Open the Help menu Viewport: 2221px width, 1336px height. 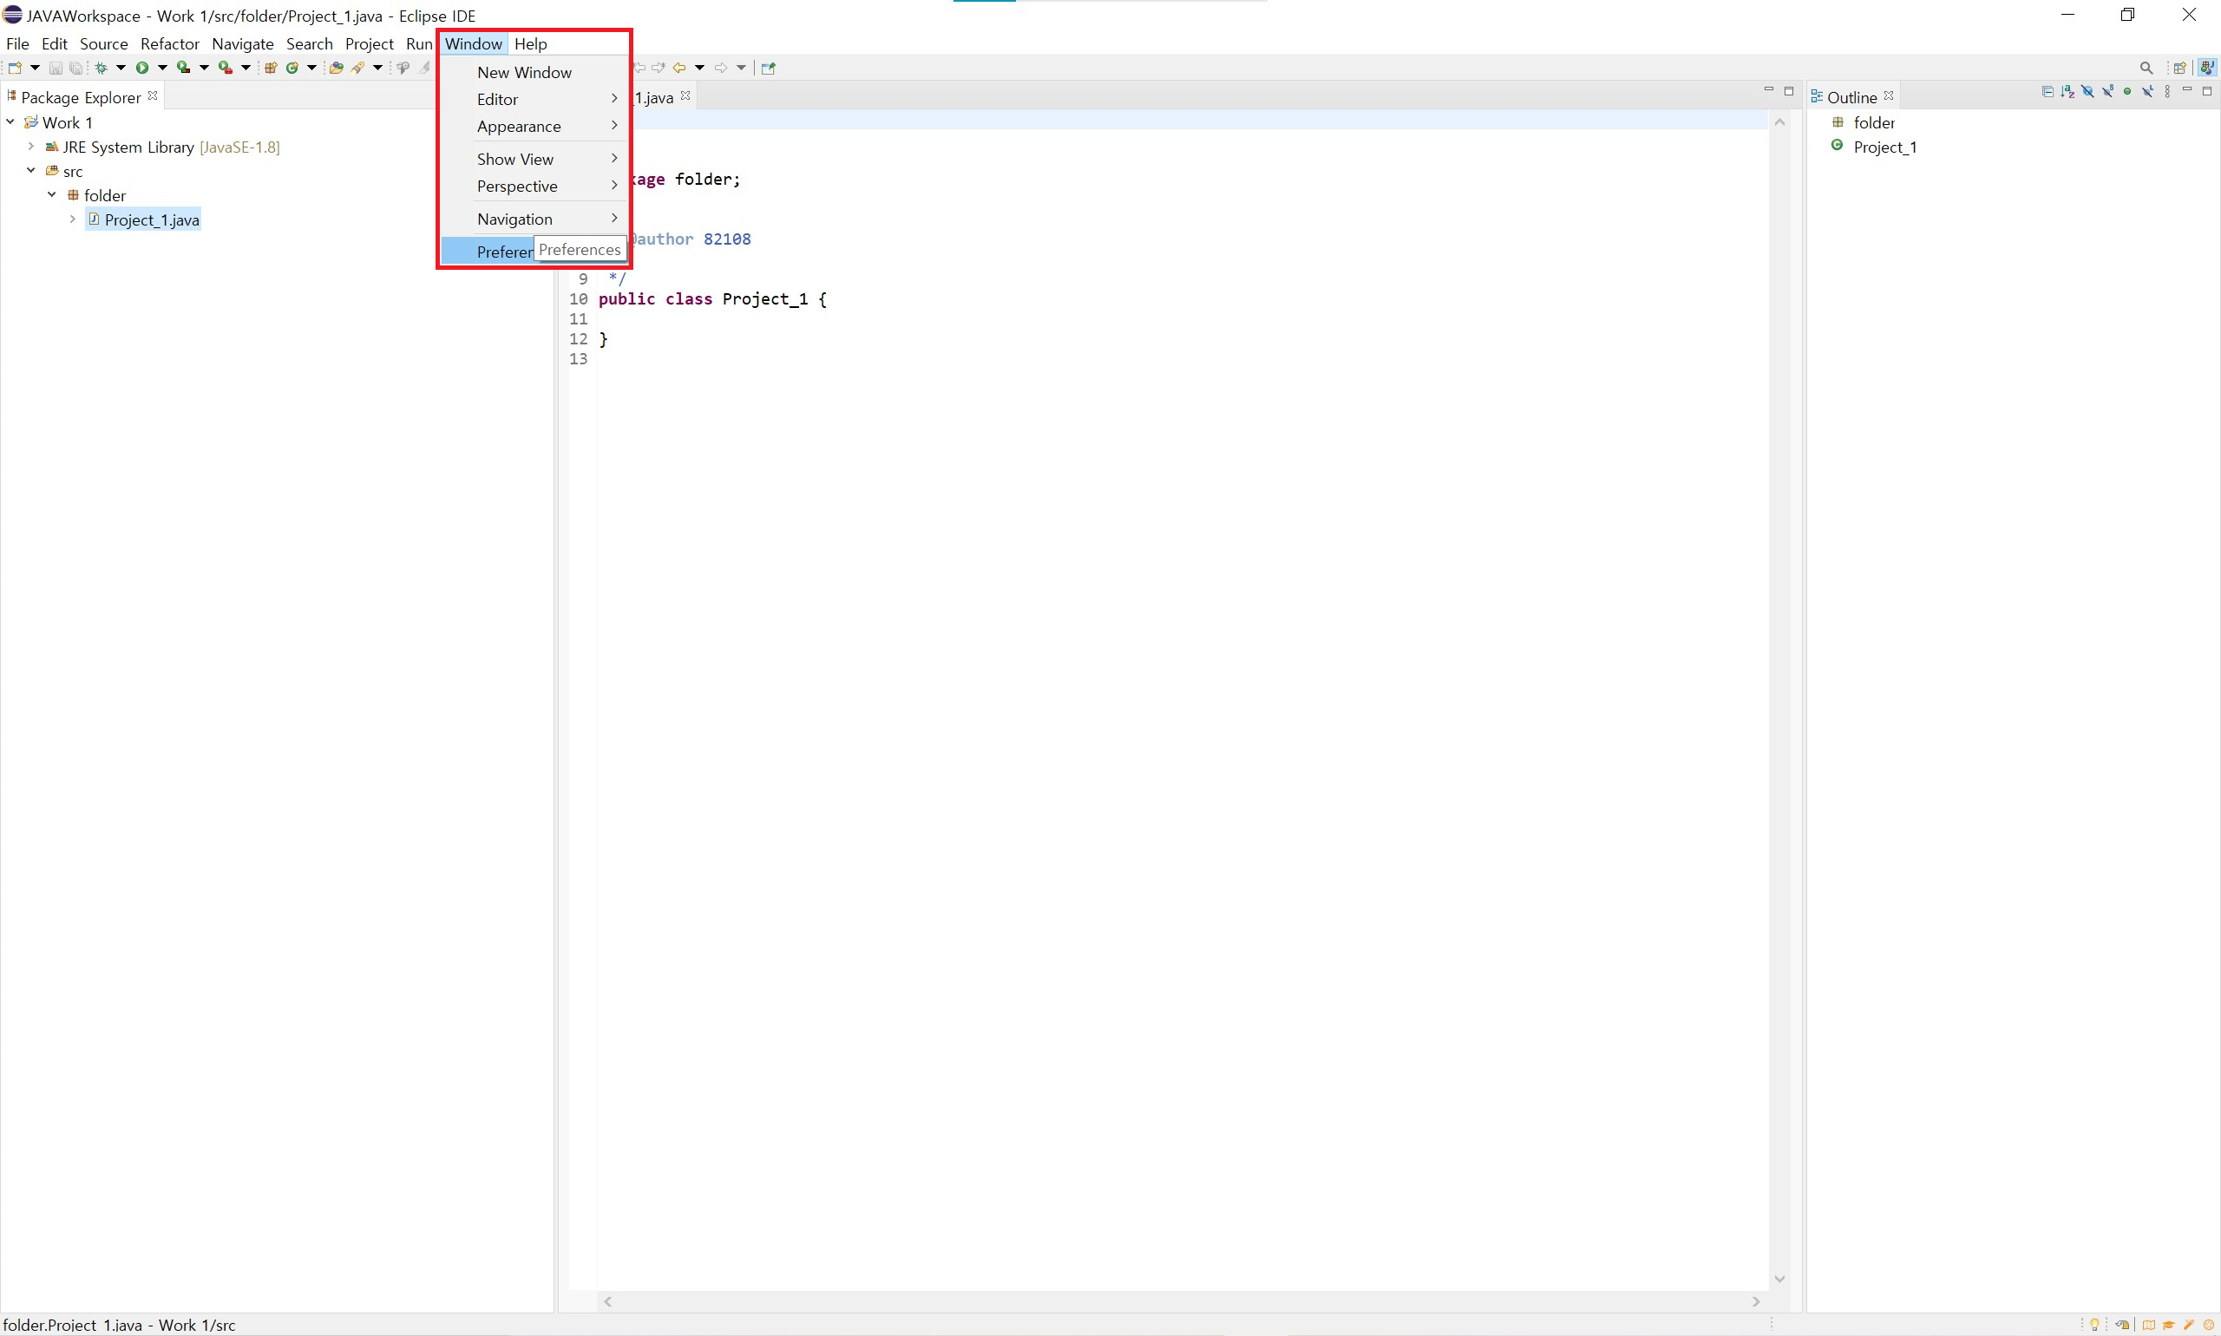[x=530, y=43]
